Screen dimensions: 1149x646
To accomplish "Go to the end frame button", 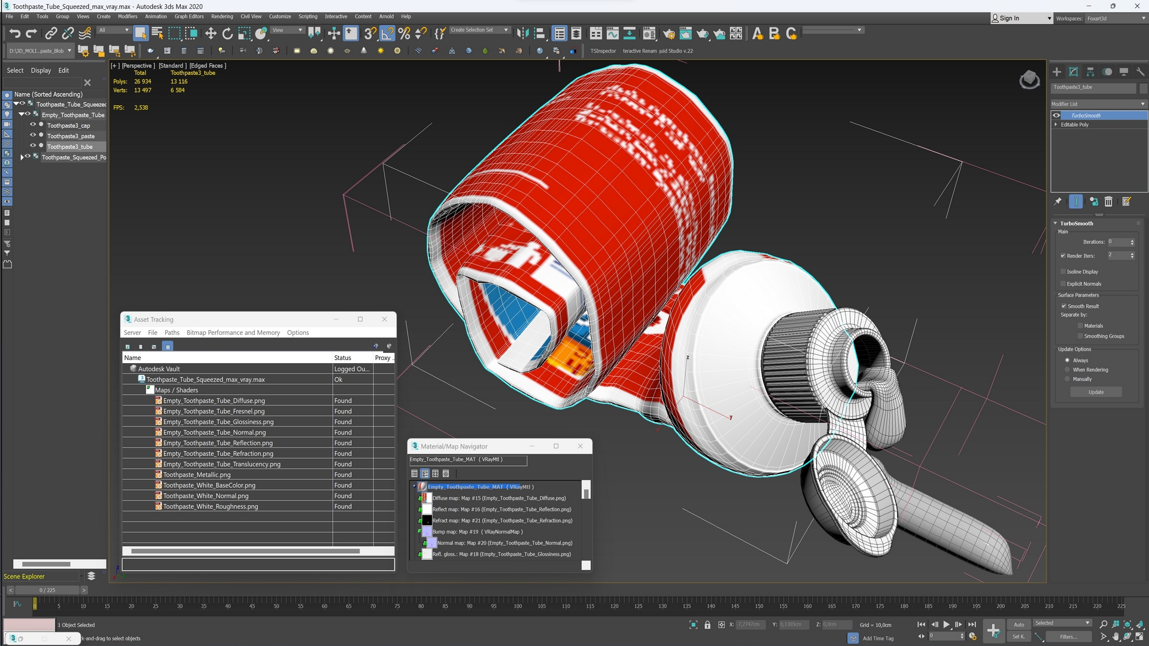I will click(972, 624).
